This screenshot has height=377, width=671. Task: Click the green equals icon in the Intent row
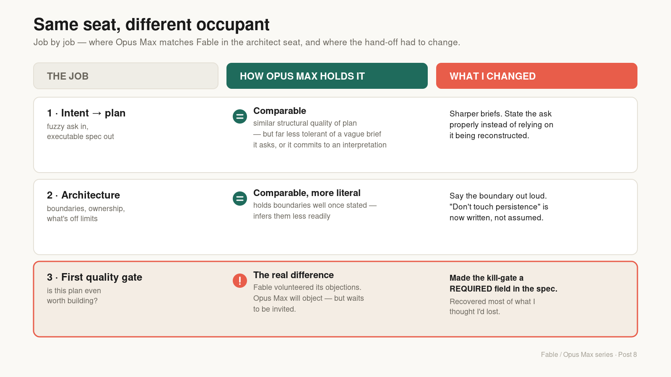[240, 116]
